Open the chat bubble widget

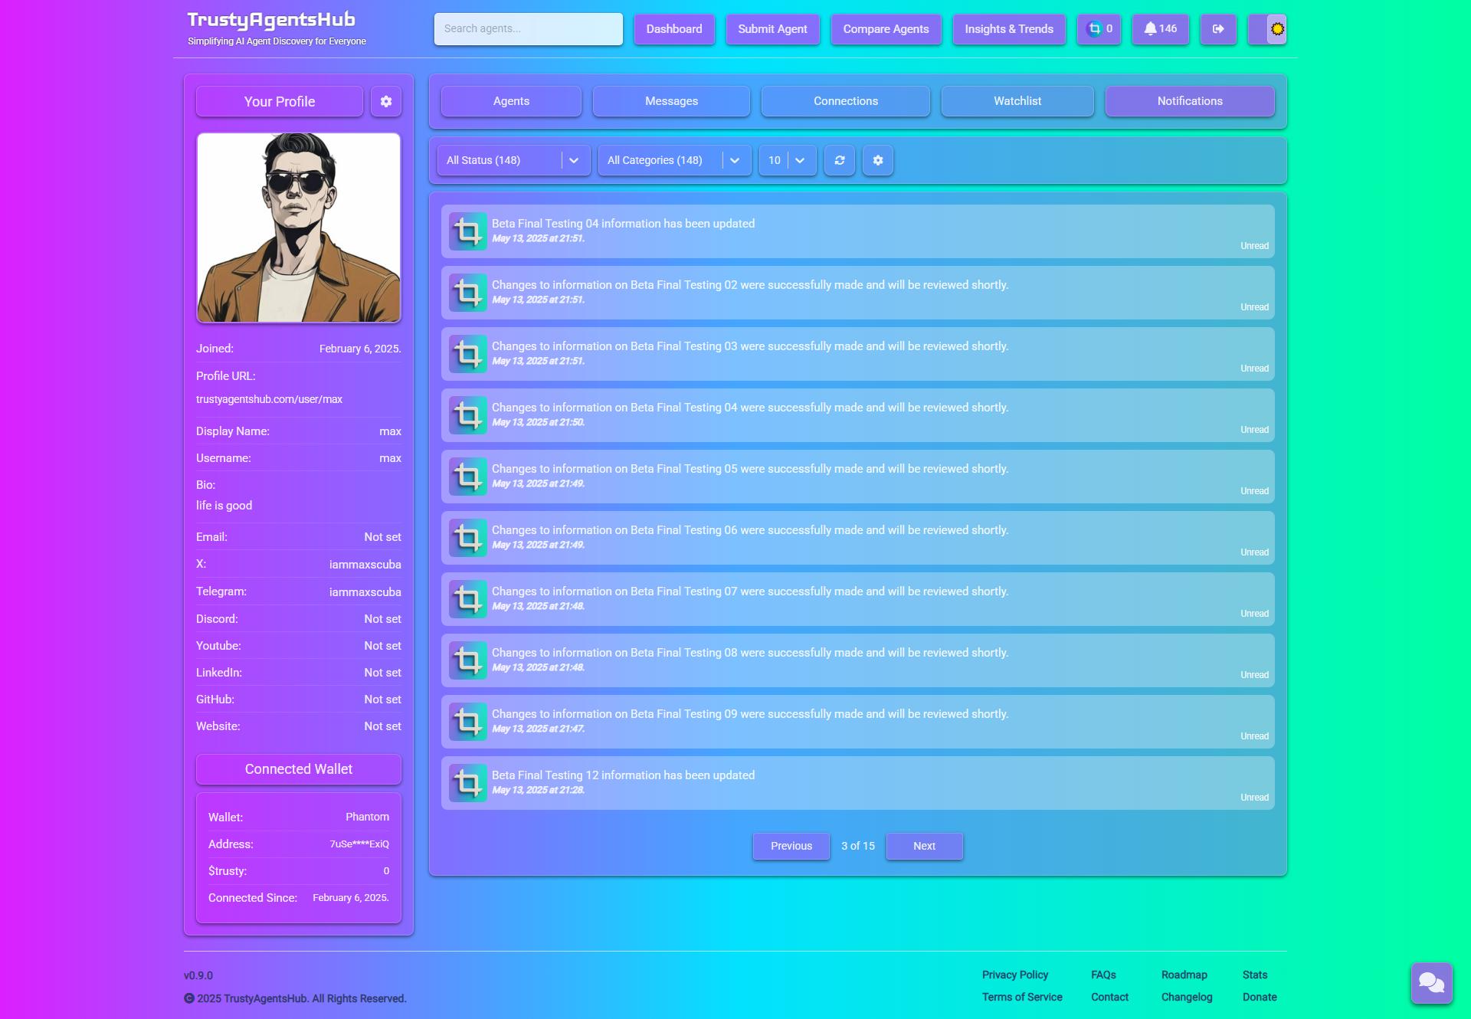[1431, 982]
